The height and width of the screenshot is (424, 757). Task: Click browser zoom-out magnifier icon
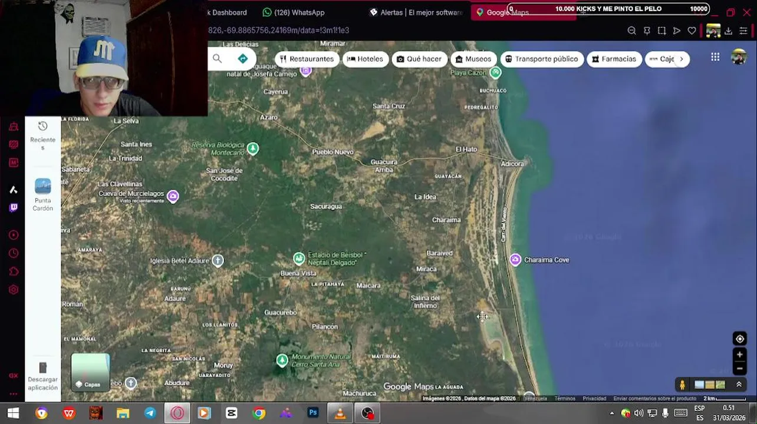coord(631,31)
